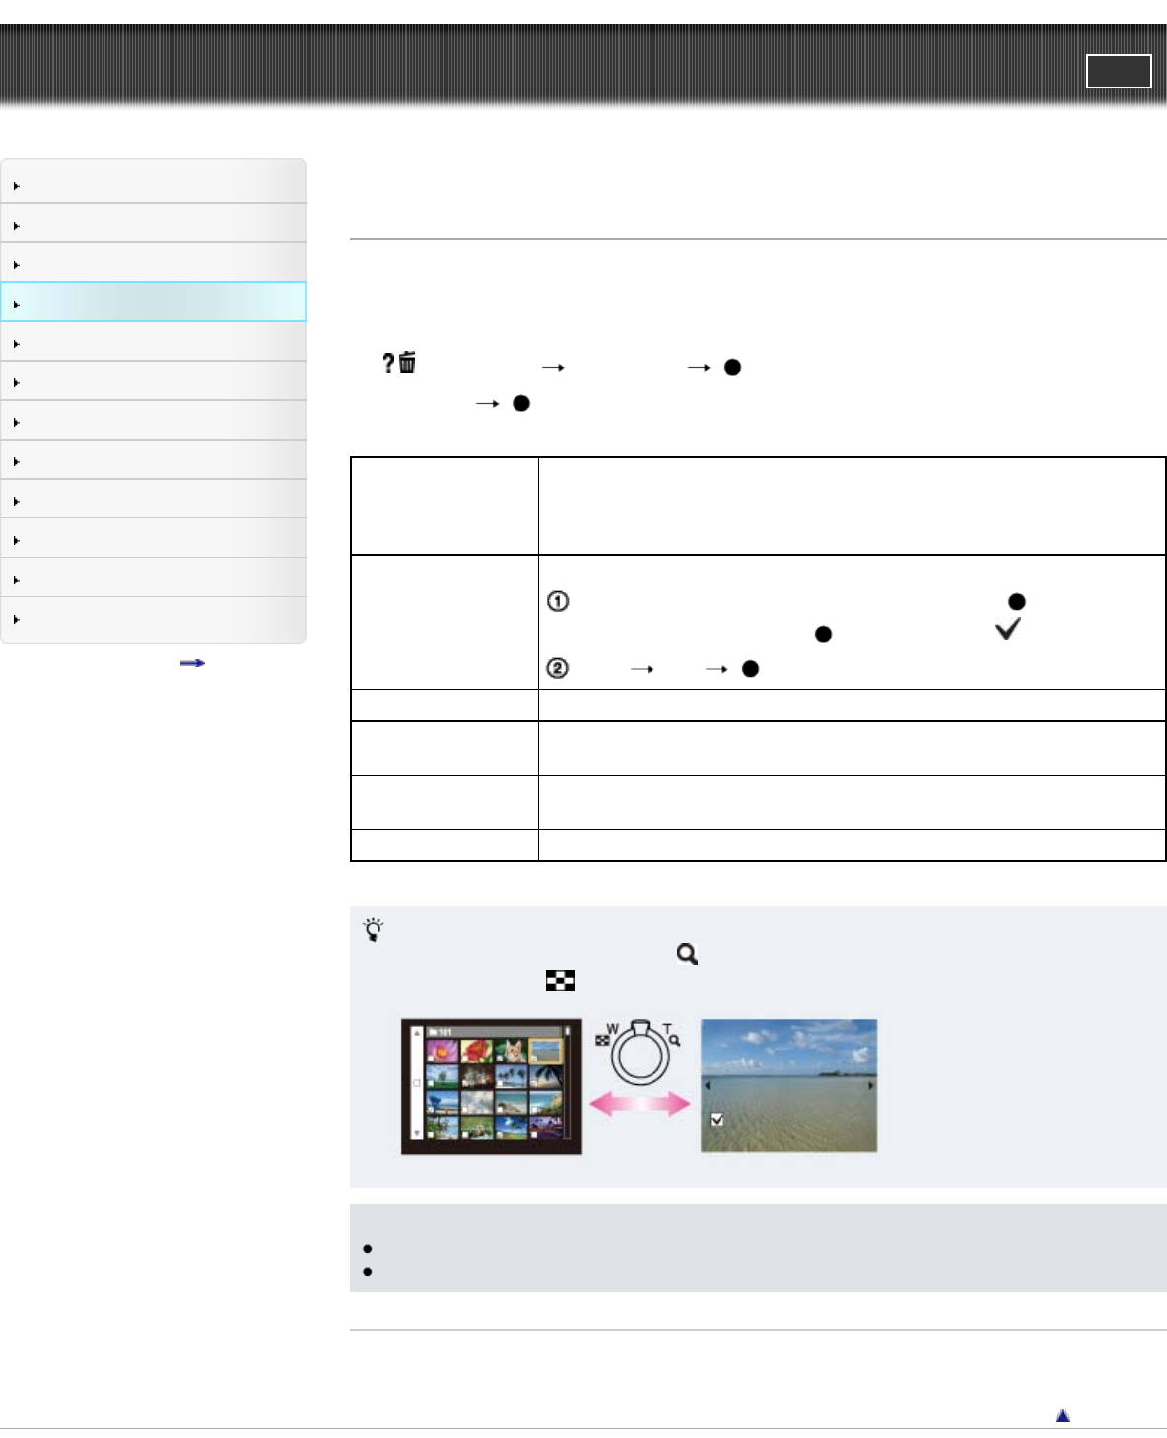Select the highlighted blue sidebar menu item
Image resolution: width=1167 pixels, height=1438 pixels.
tap(154, 303)
